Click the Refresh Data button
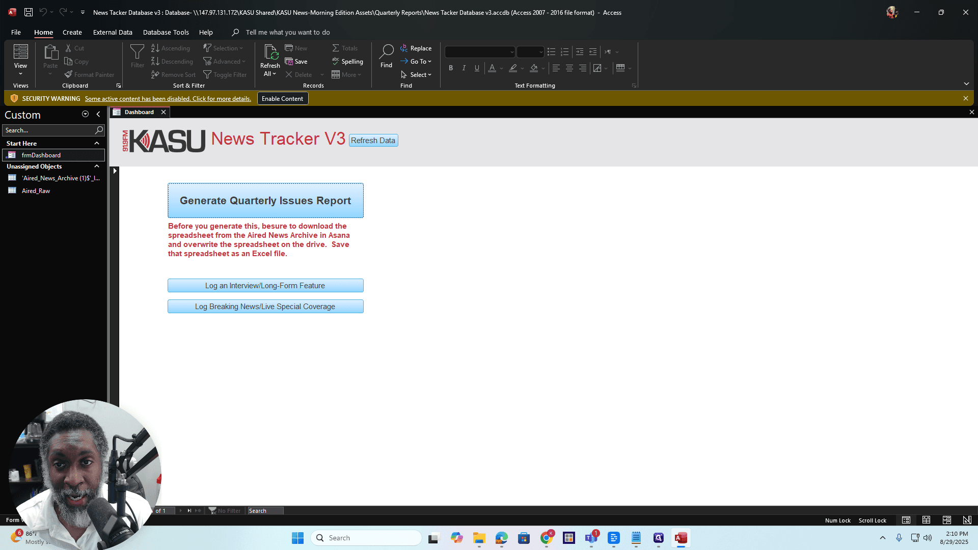978x550 pixels. pyautogui.click(x=373, y=141)
